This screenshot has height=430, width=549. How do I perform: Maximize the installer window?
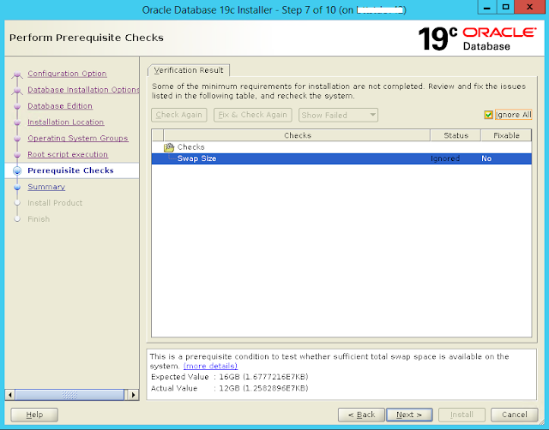click(x=505, y=7)
